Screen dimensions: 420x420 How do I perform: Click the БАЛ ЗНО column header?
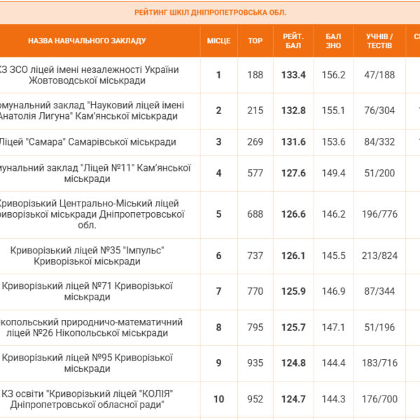click(333, 41)
